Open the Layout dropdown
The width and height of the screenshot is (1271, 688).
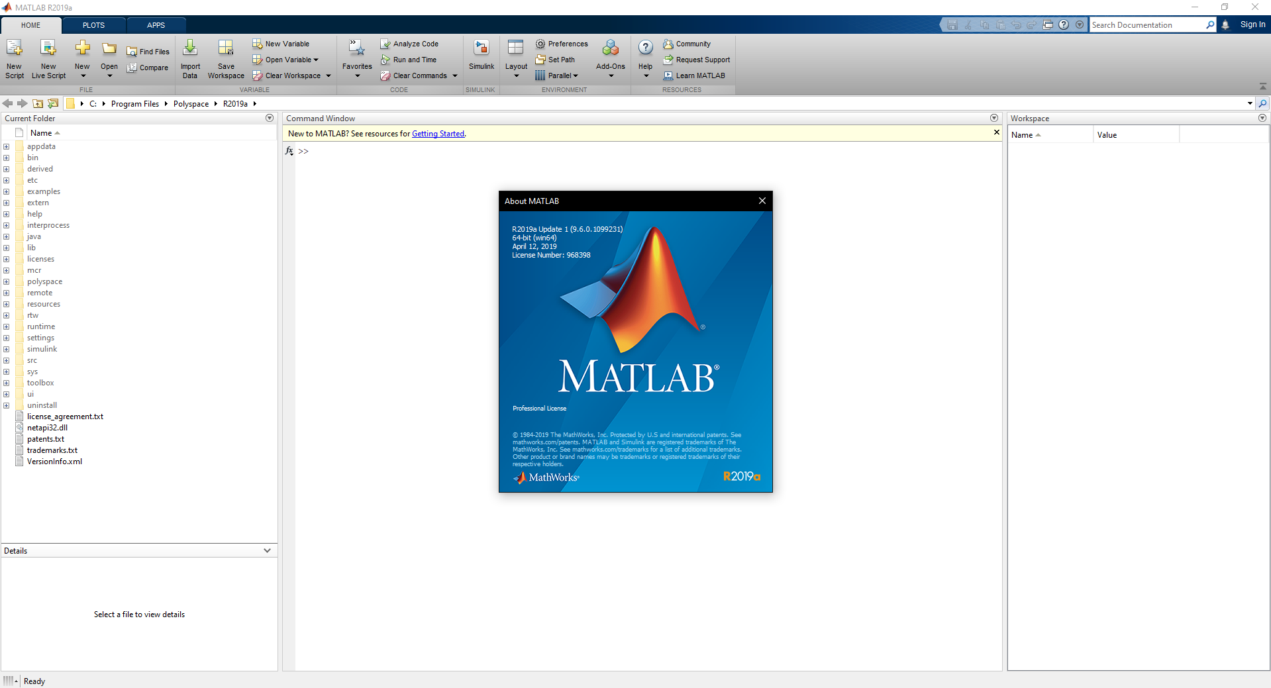click(516, 58)
